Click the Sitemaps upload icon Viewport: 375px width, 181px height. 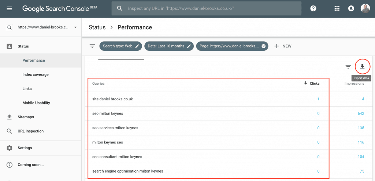tap(9, 117)
